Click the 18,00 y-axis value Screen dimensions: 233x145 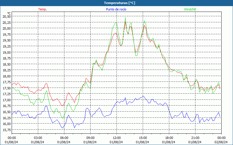(x=6, y=76)
